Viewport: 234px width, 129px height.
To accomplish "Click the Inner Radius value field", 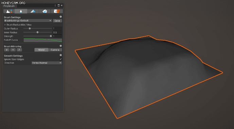I will coord(57,32).
